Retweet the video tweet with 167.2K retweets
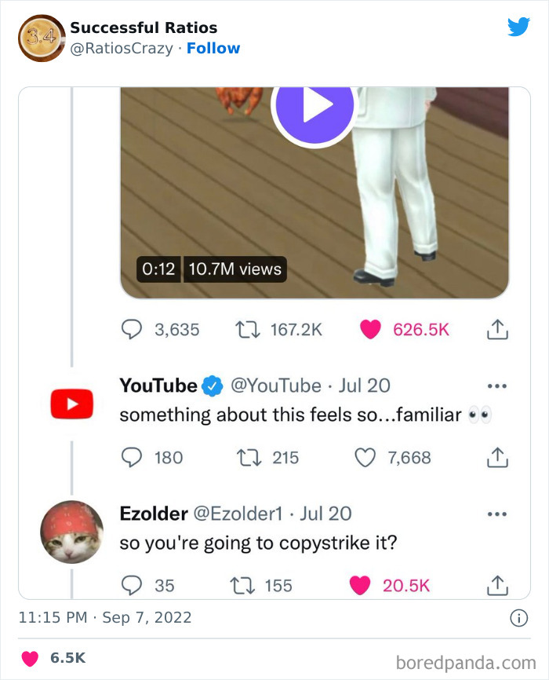 244,330
